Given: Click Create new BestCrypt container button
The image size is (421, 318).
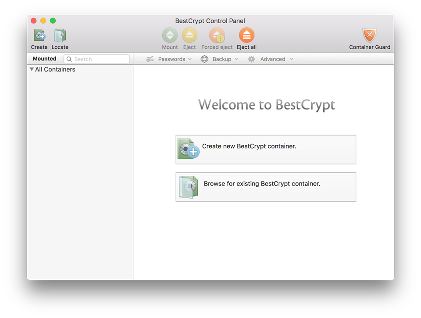Looking at the screenshot, I should tap(266, 150).
